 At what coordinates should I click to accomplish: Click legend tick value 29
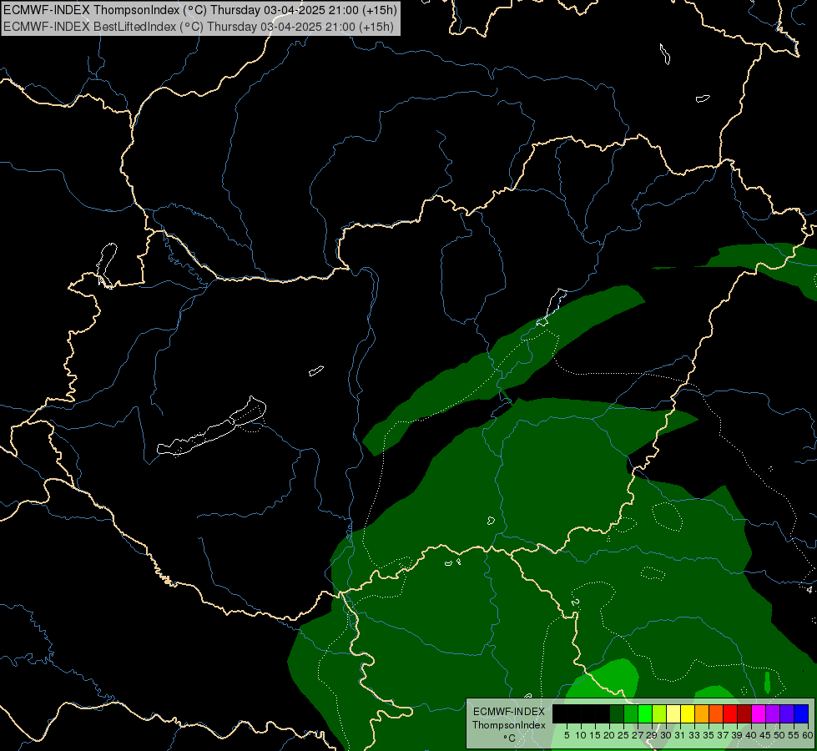pyautogui.click(x=652, y=735)
